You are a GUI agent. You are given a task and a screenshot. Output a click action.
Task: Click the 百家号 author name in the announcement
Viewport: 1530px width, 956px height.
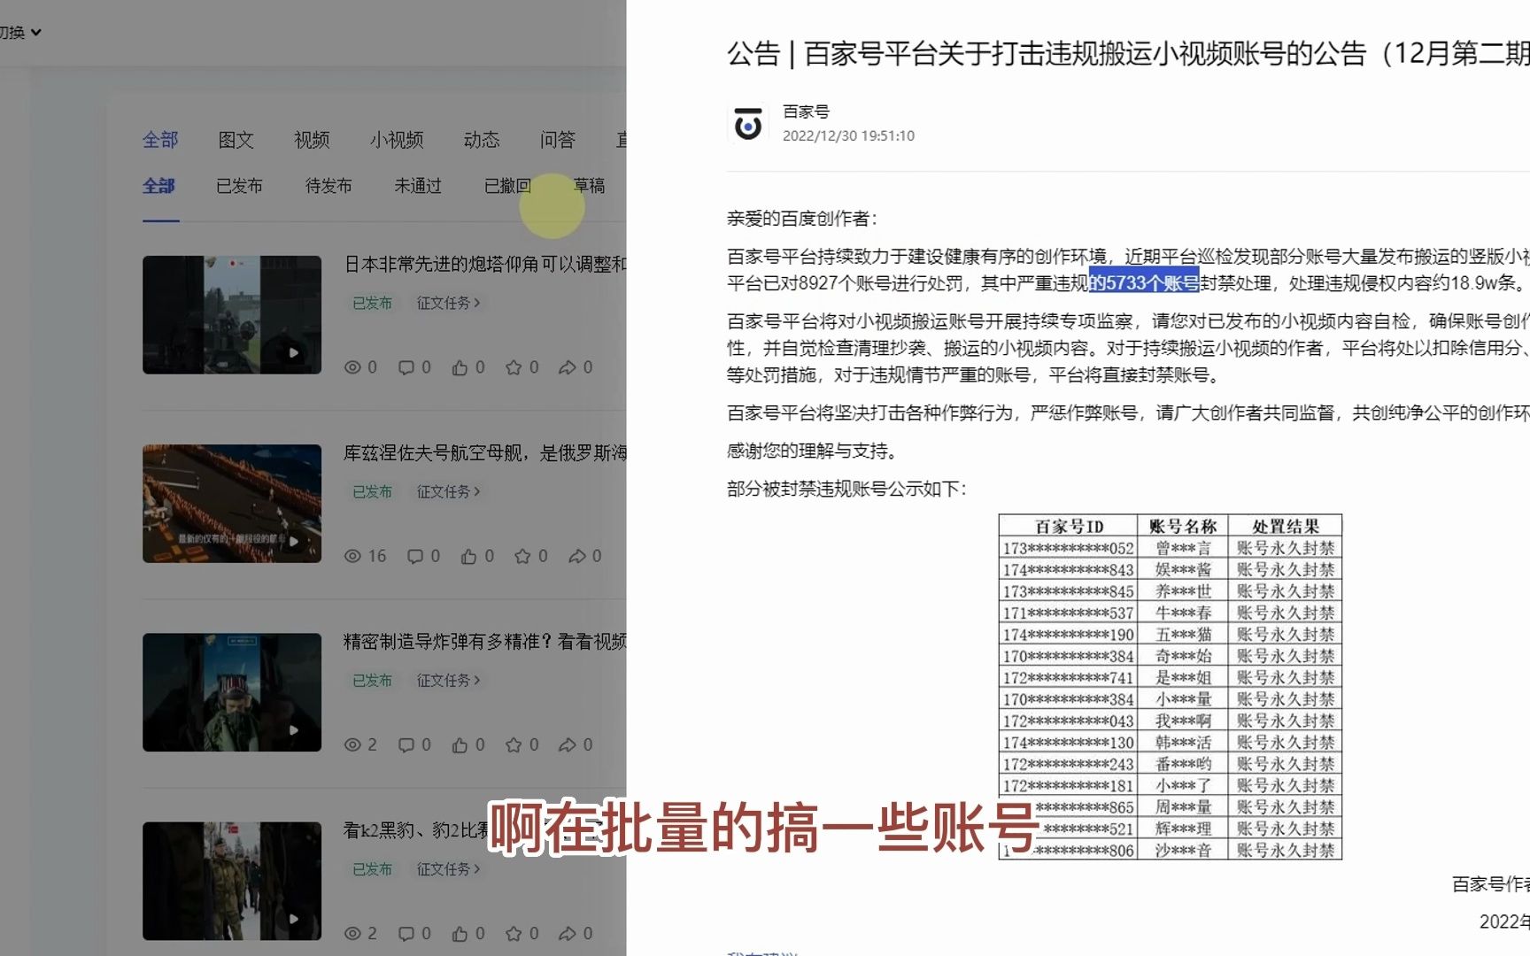point(807,112)
